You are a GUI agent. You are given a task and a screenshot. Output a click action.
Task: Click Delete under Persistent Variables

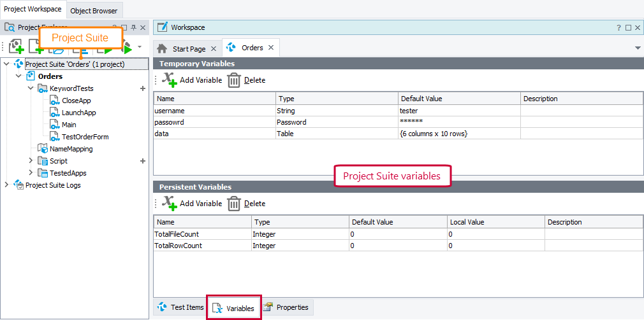(x=246, y=204)
